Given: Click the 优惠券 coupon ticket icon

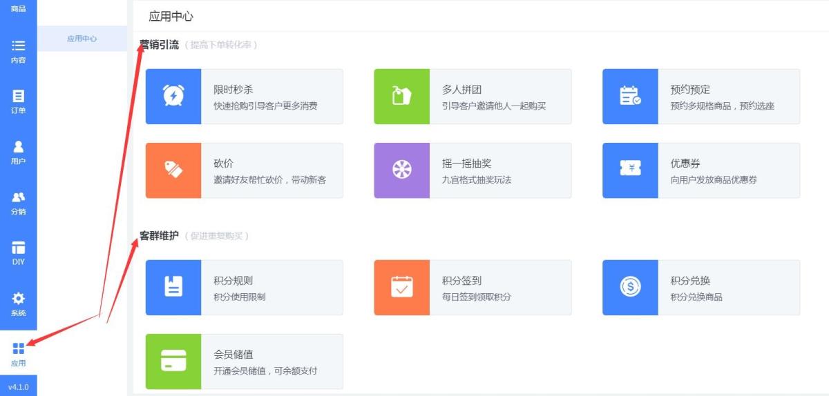Looking at the screenshot, I should (630, 170).
